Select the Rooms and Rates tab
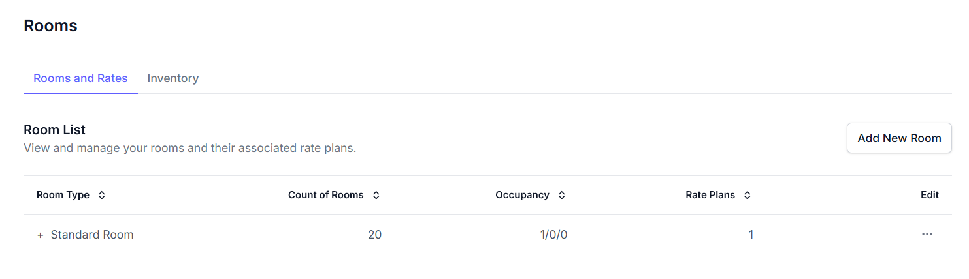This screenshot has width=969, height=279. (x=80, y=78)
